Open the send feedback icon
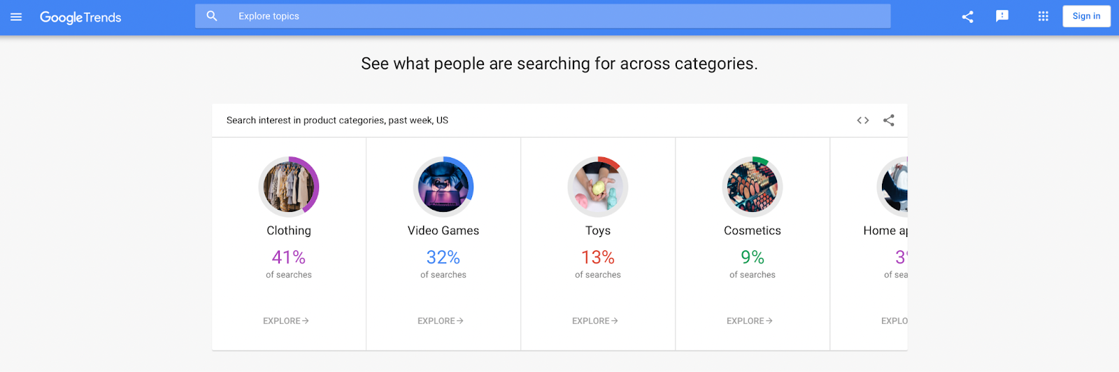 coord(1002,16)
